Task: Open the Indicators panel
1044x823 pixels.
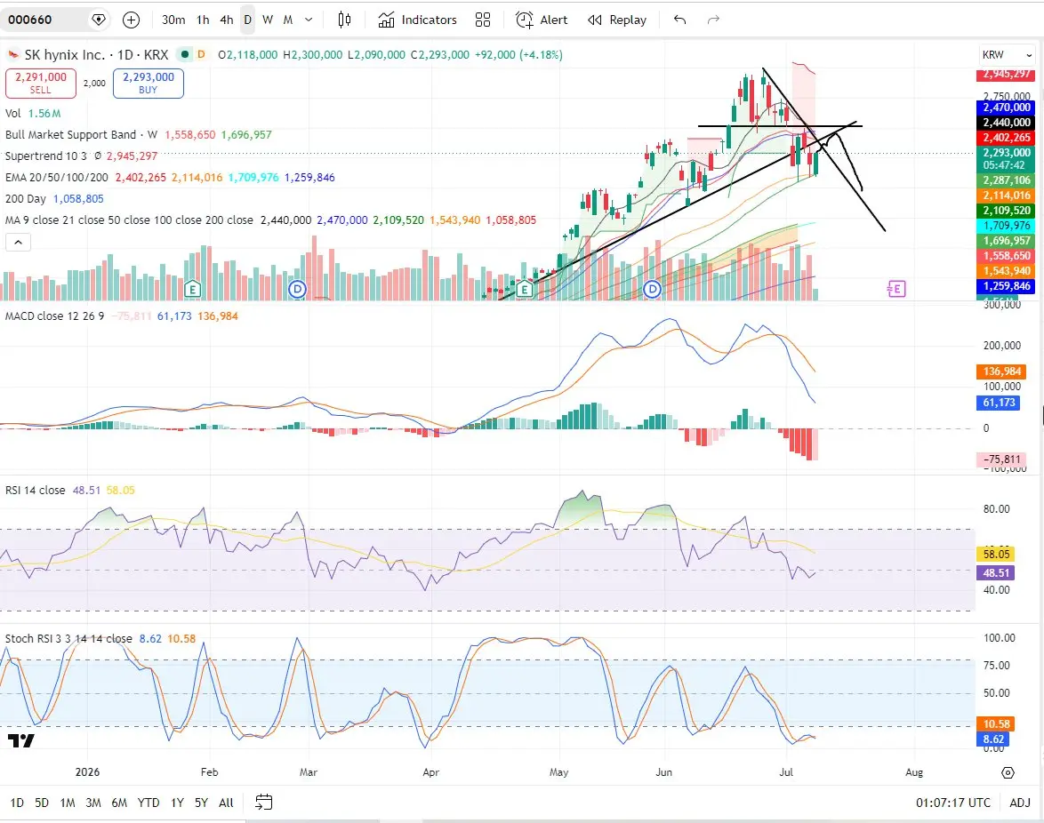Action: point(417,20)
